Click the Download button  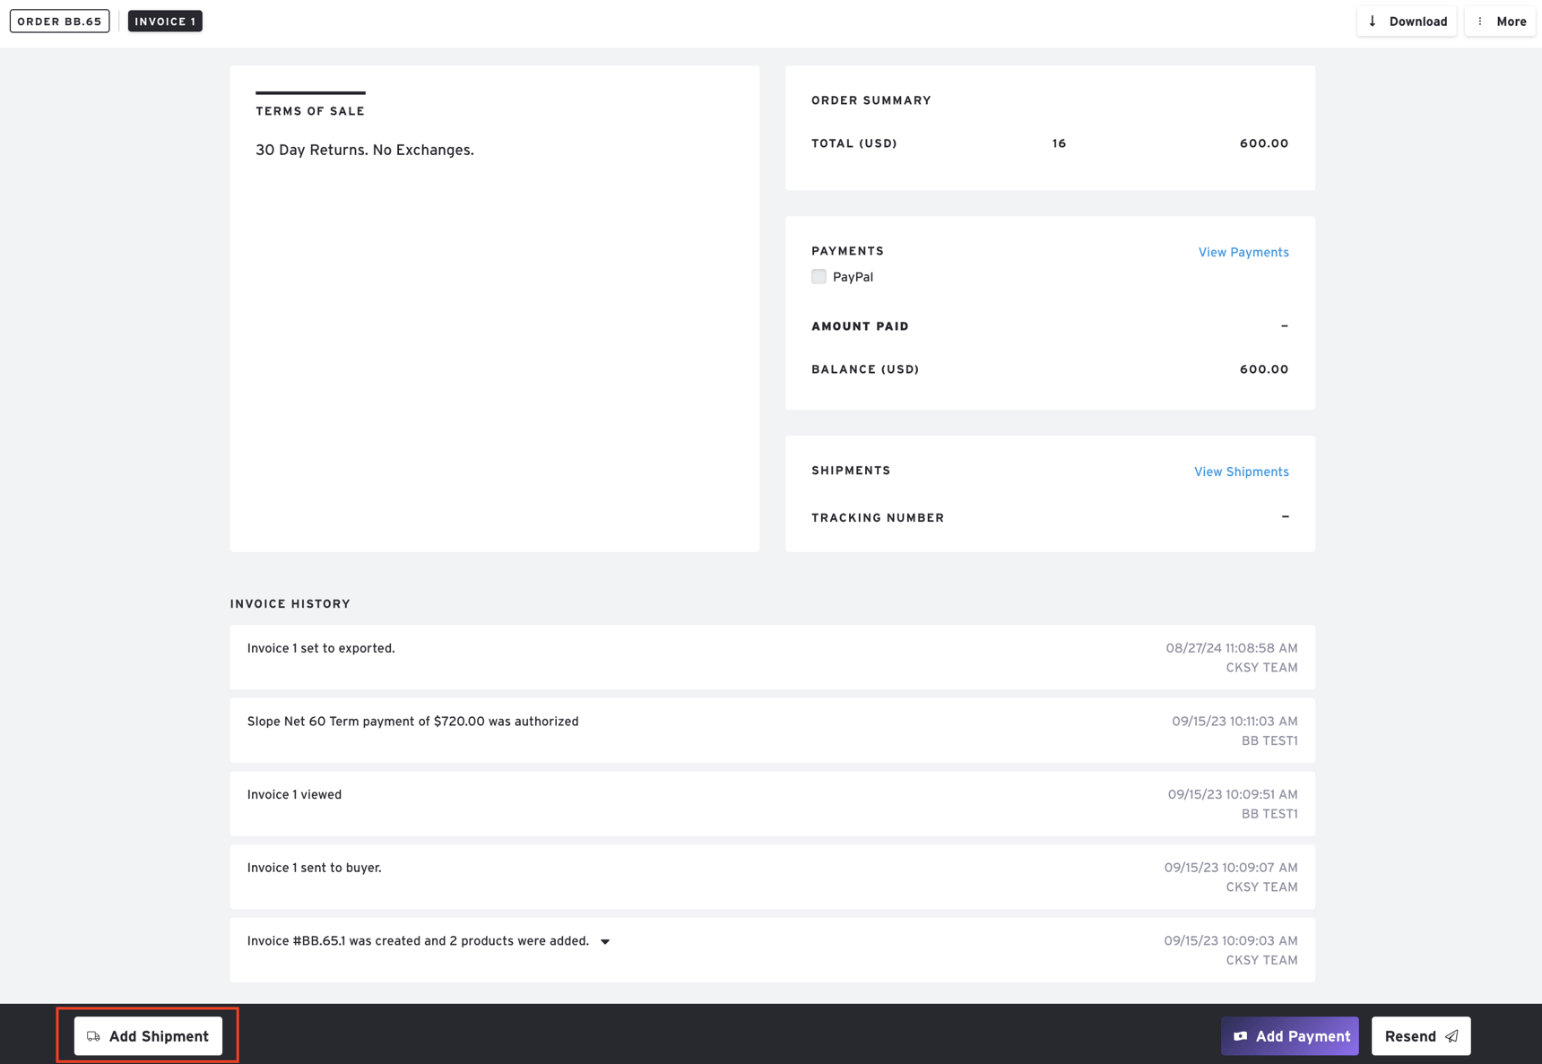[x=1407, y=21]
